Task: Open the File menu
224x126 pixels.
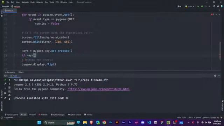Action: (x=8, y=2)
